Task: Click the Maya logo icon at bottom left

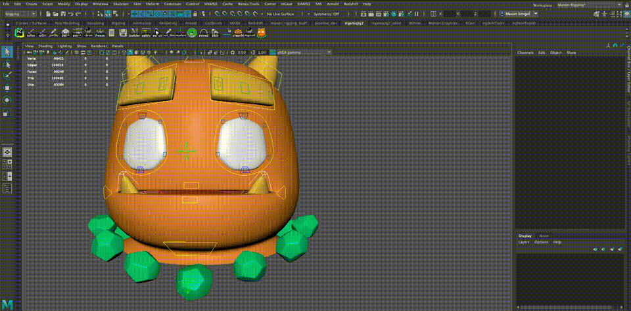Action: 7,304
